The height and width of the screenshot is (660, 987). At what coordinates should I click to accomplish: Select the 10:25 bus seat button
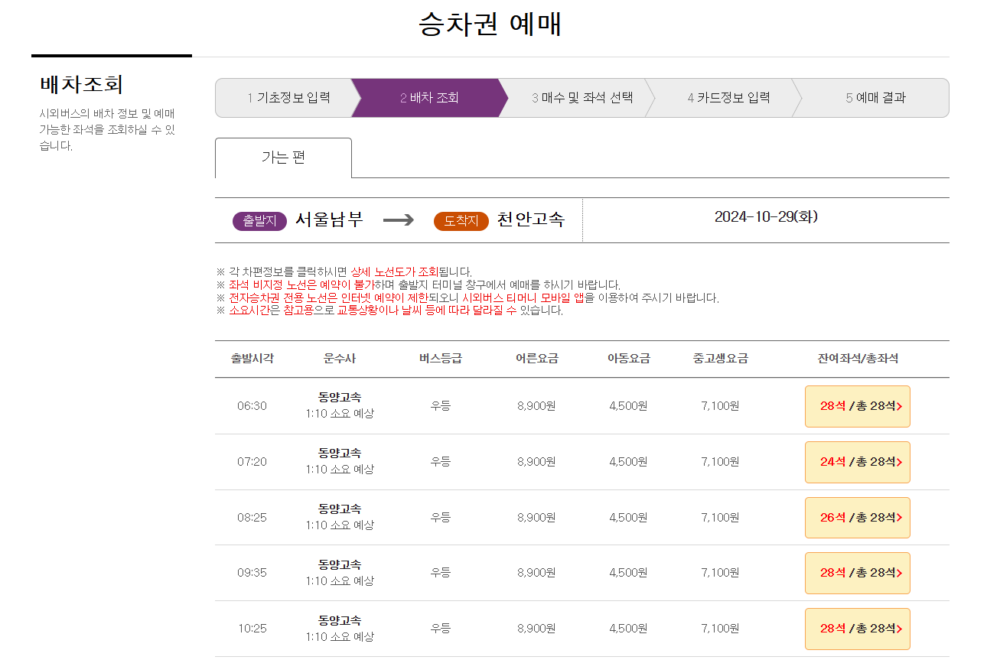point(857,629)
